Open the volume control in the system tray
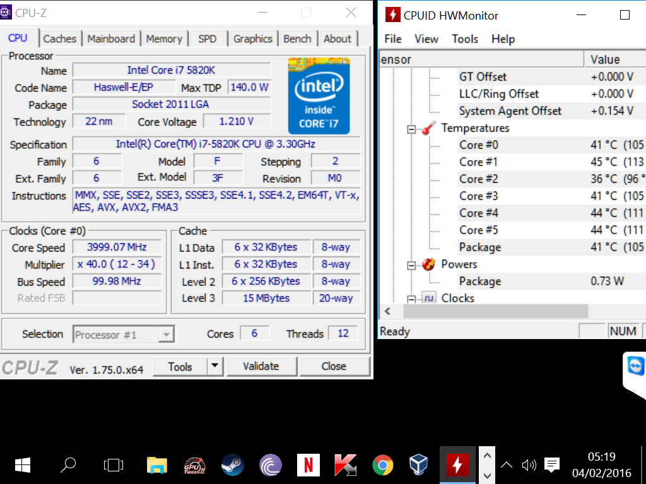The width and height of the screenshot is (646, 484). (x=529, y=465)
